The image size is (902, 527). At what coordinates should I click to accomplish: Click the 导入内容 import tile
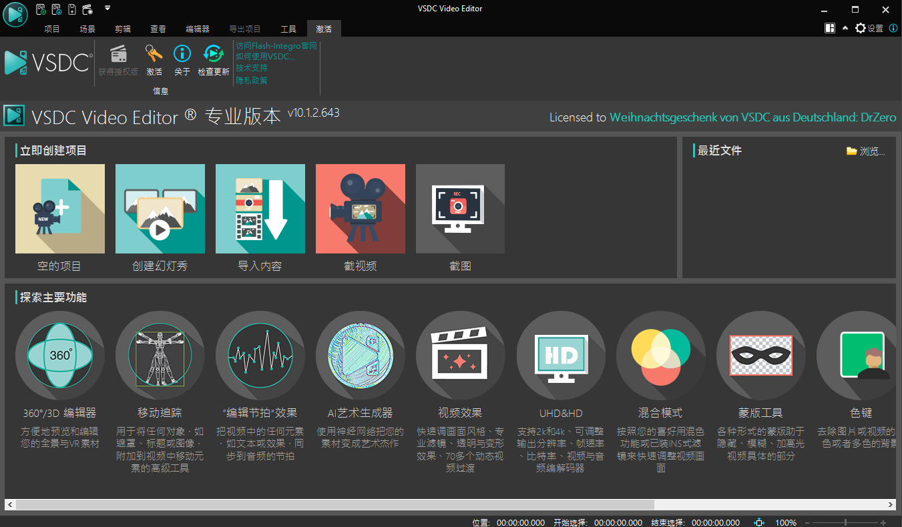tap(260, 209)
